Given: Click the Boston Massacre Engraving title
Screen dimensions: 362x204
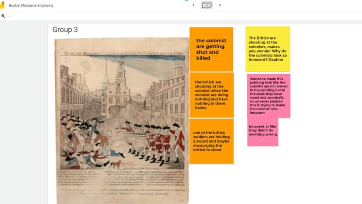Looking at the screenshot, I should click(x=31, y=6).
